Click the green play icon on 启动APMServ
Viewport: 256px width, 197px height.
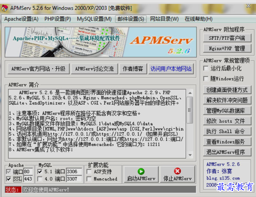point(141,171)
